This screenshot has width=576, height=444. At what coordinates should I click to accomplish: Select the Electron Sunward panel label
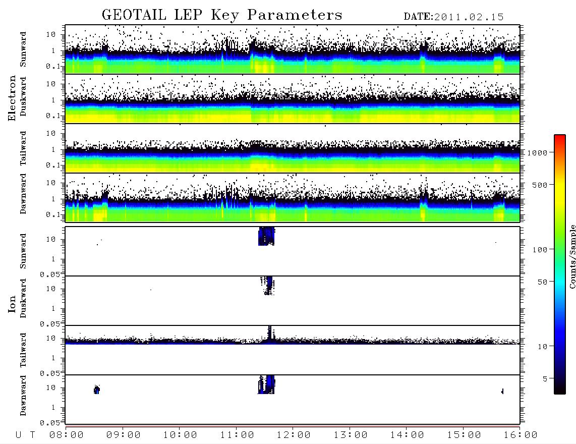click(x=23, y=49)
